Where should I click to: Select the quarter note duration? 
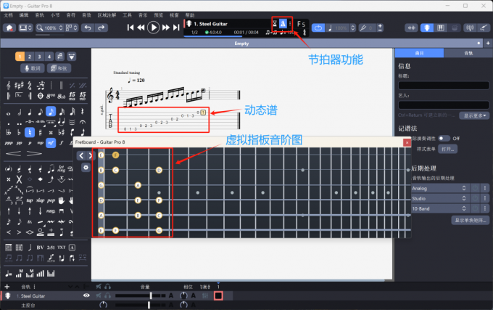click(x=30, y=112)
